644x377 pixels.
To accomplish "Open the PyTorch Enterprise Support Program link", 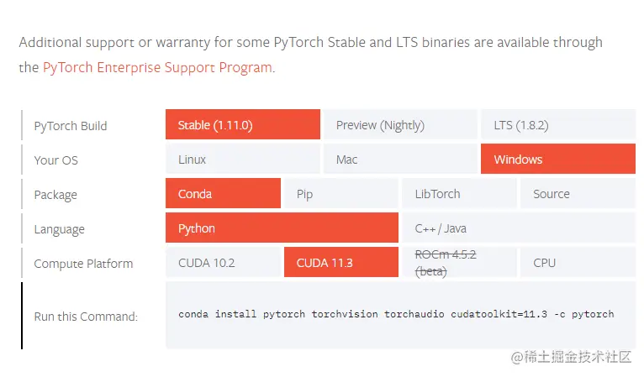I will click(x=157, y=67).
